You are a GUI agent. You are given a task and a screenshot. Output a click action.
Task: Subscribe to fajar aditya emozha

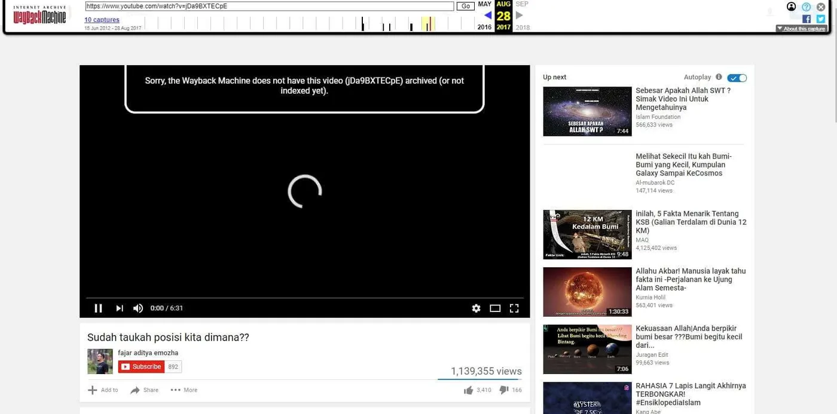pos(141,367)
